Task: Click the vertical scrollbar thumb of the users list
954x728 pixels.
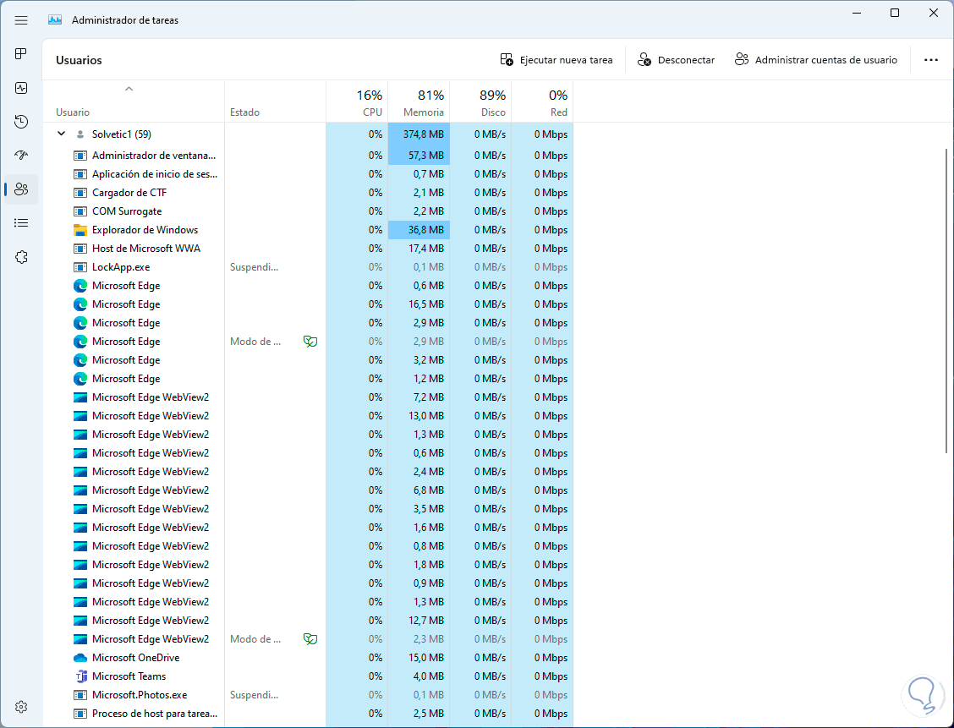Action: (x=946, y=300)
